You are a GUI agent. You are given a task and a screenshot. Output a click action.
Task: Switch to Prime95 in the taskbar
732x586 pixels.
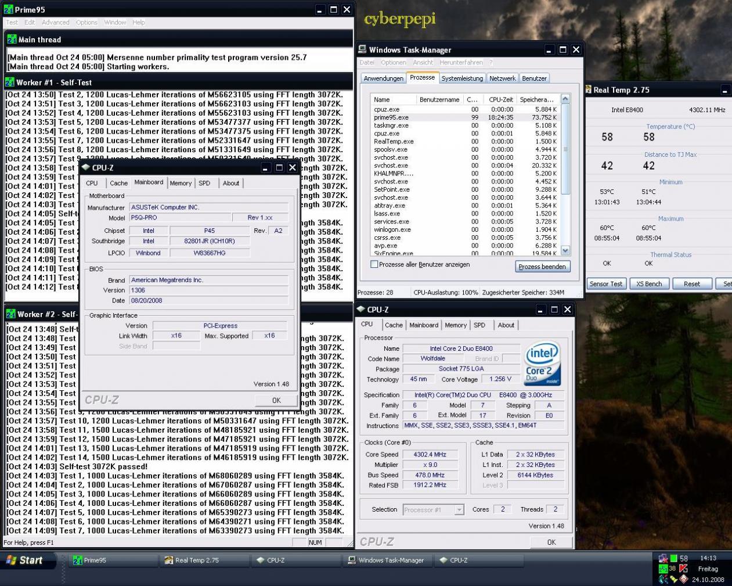tap(113, 560)
